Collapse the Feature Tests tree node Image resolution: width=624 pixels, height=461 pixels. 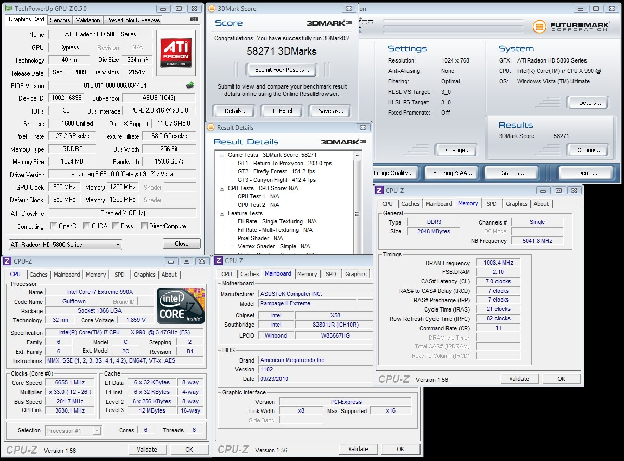click(222, 213)
